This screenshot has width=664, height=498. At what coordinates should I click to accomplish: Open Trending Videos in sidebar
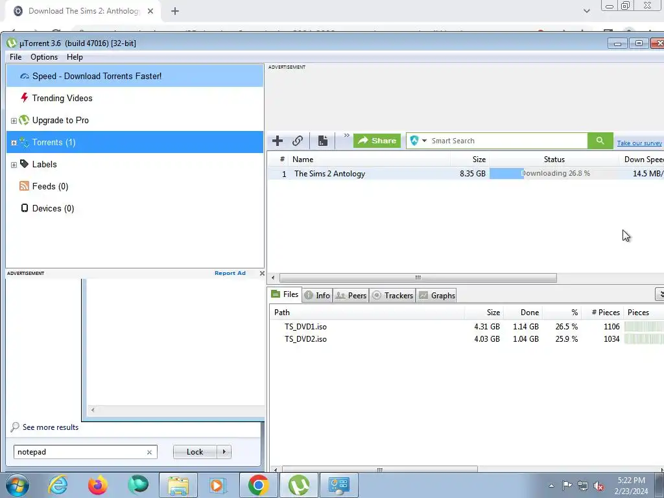point(62,99)
